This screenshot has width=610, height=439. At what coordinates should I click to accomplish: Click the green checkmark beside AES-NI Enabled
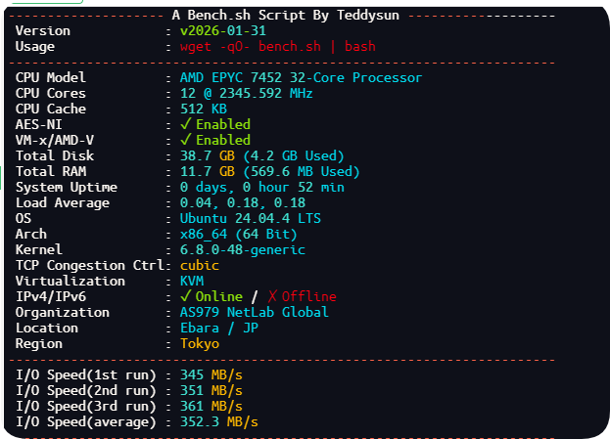point(185,124)
